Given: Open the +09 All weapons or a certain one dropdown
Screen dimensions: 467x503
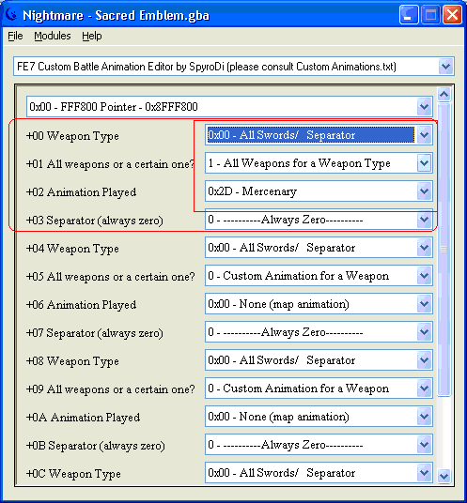Looking at the screenshot, I should click(425, 389).
